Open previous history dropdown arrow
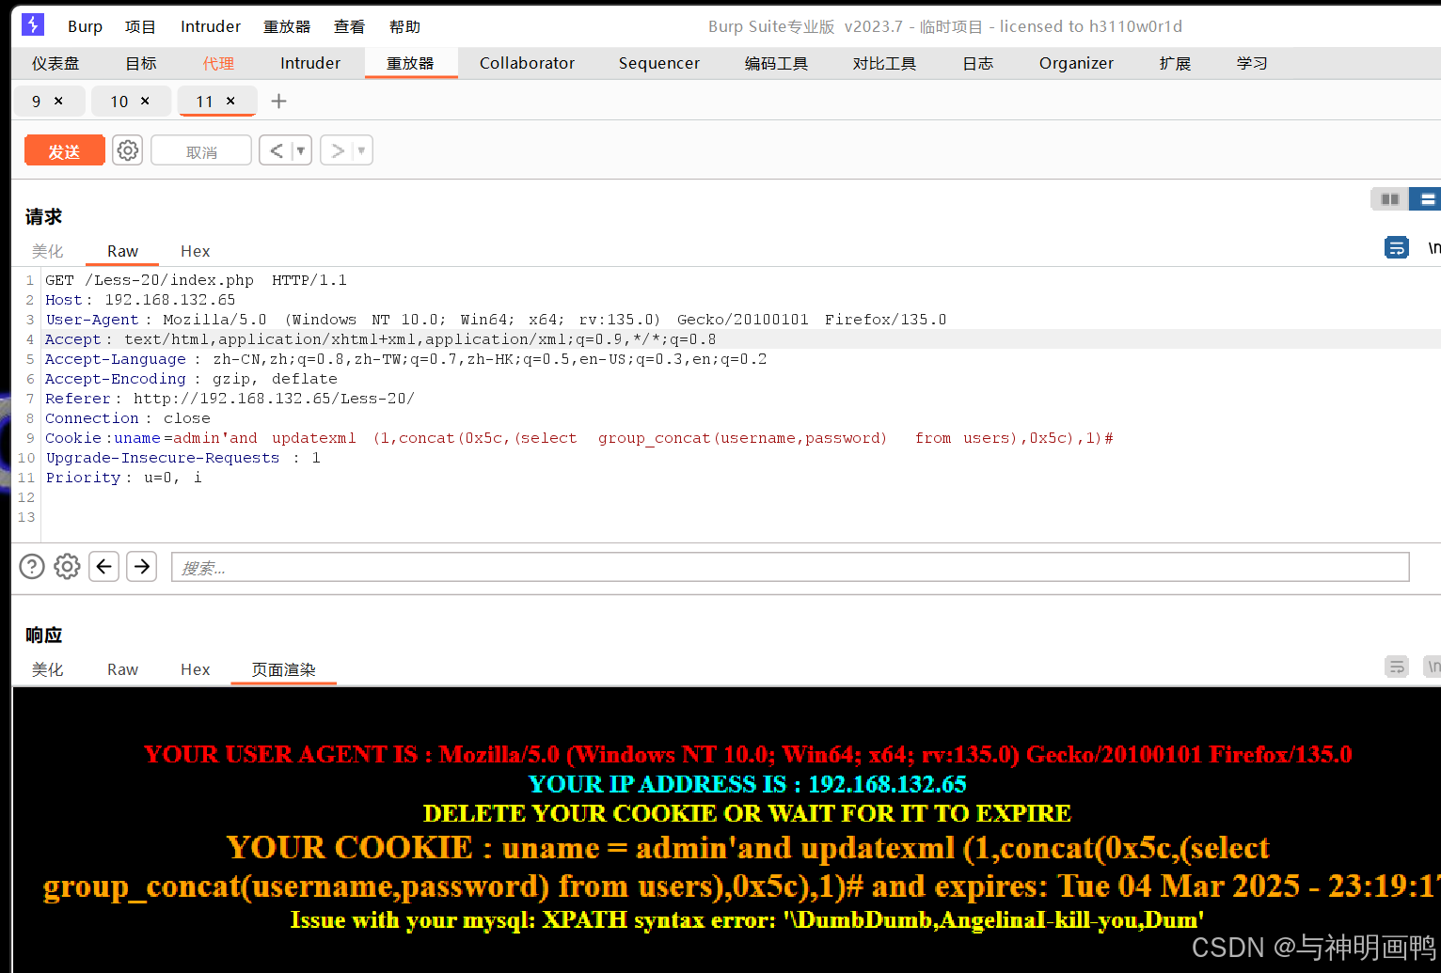1441x973 pixels. pyautogui.click(x=301, y=150)
